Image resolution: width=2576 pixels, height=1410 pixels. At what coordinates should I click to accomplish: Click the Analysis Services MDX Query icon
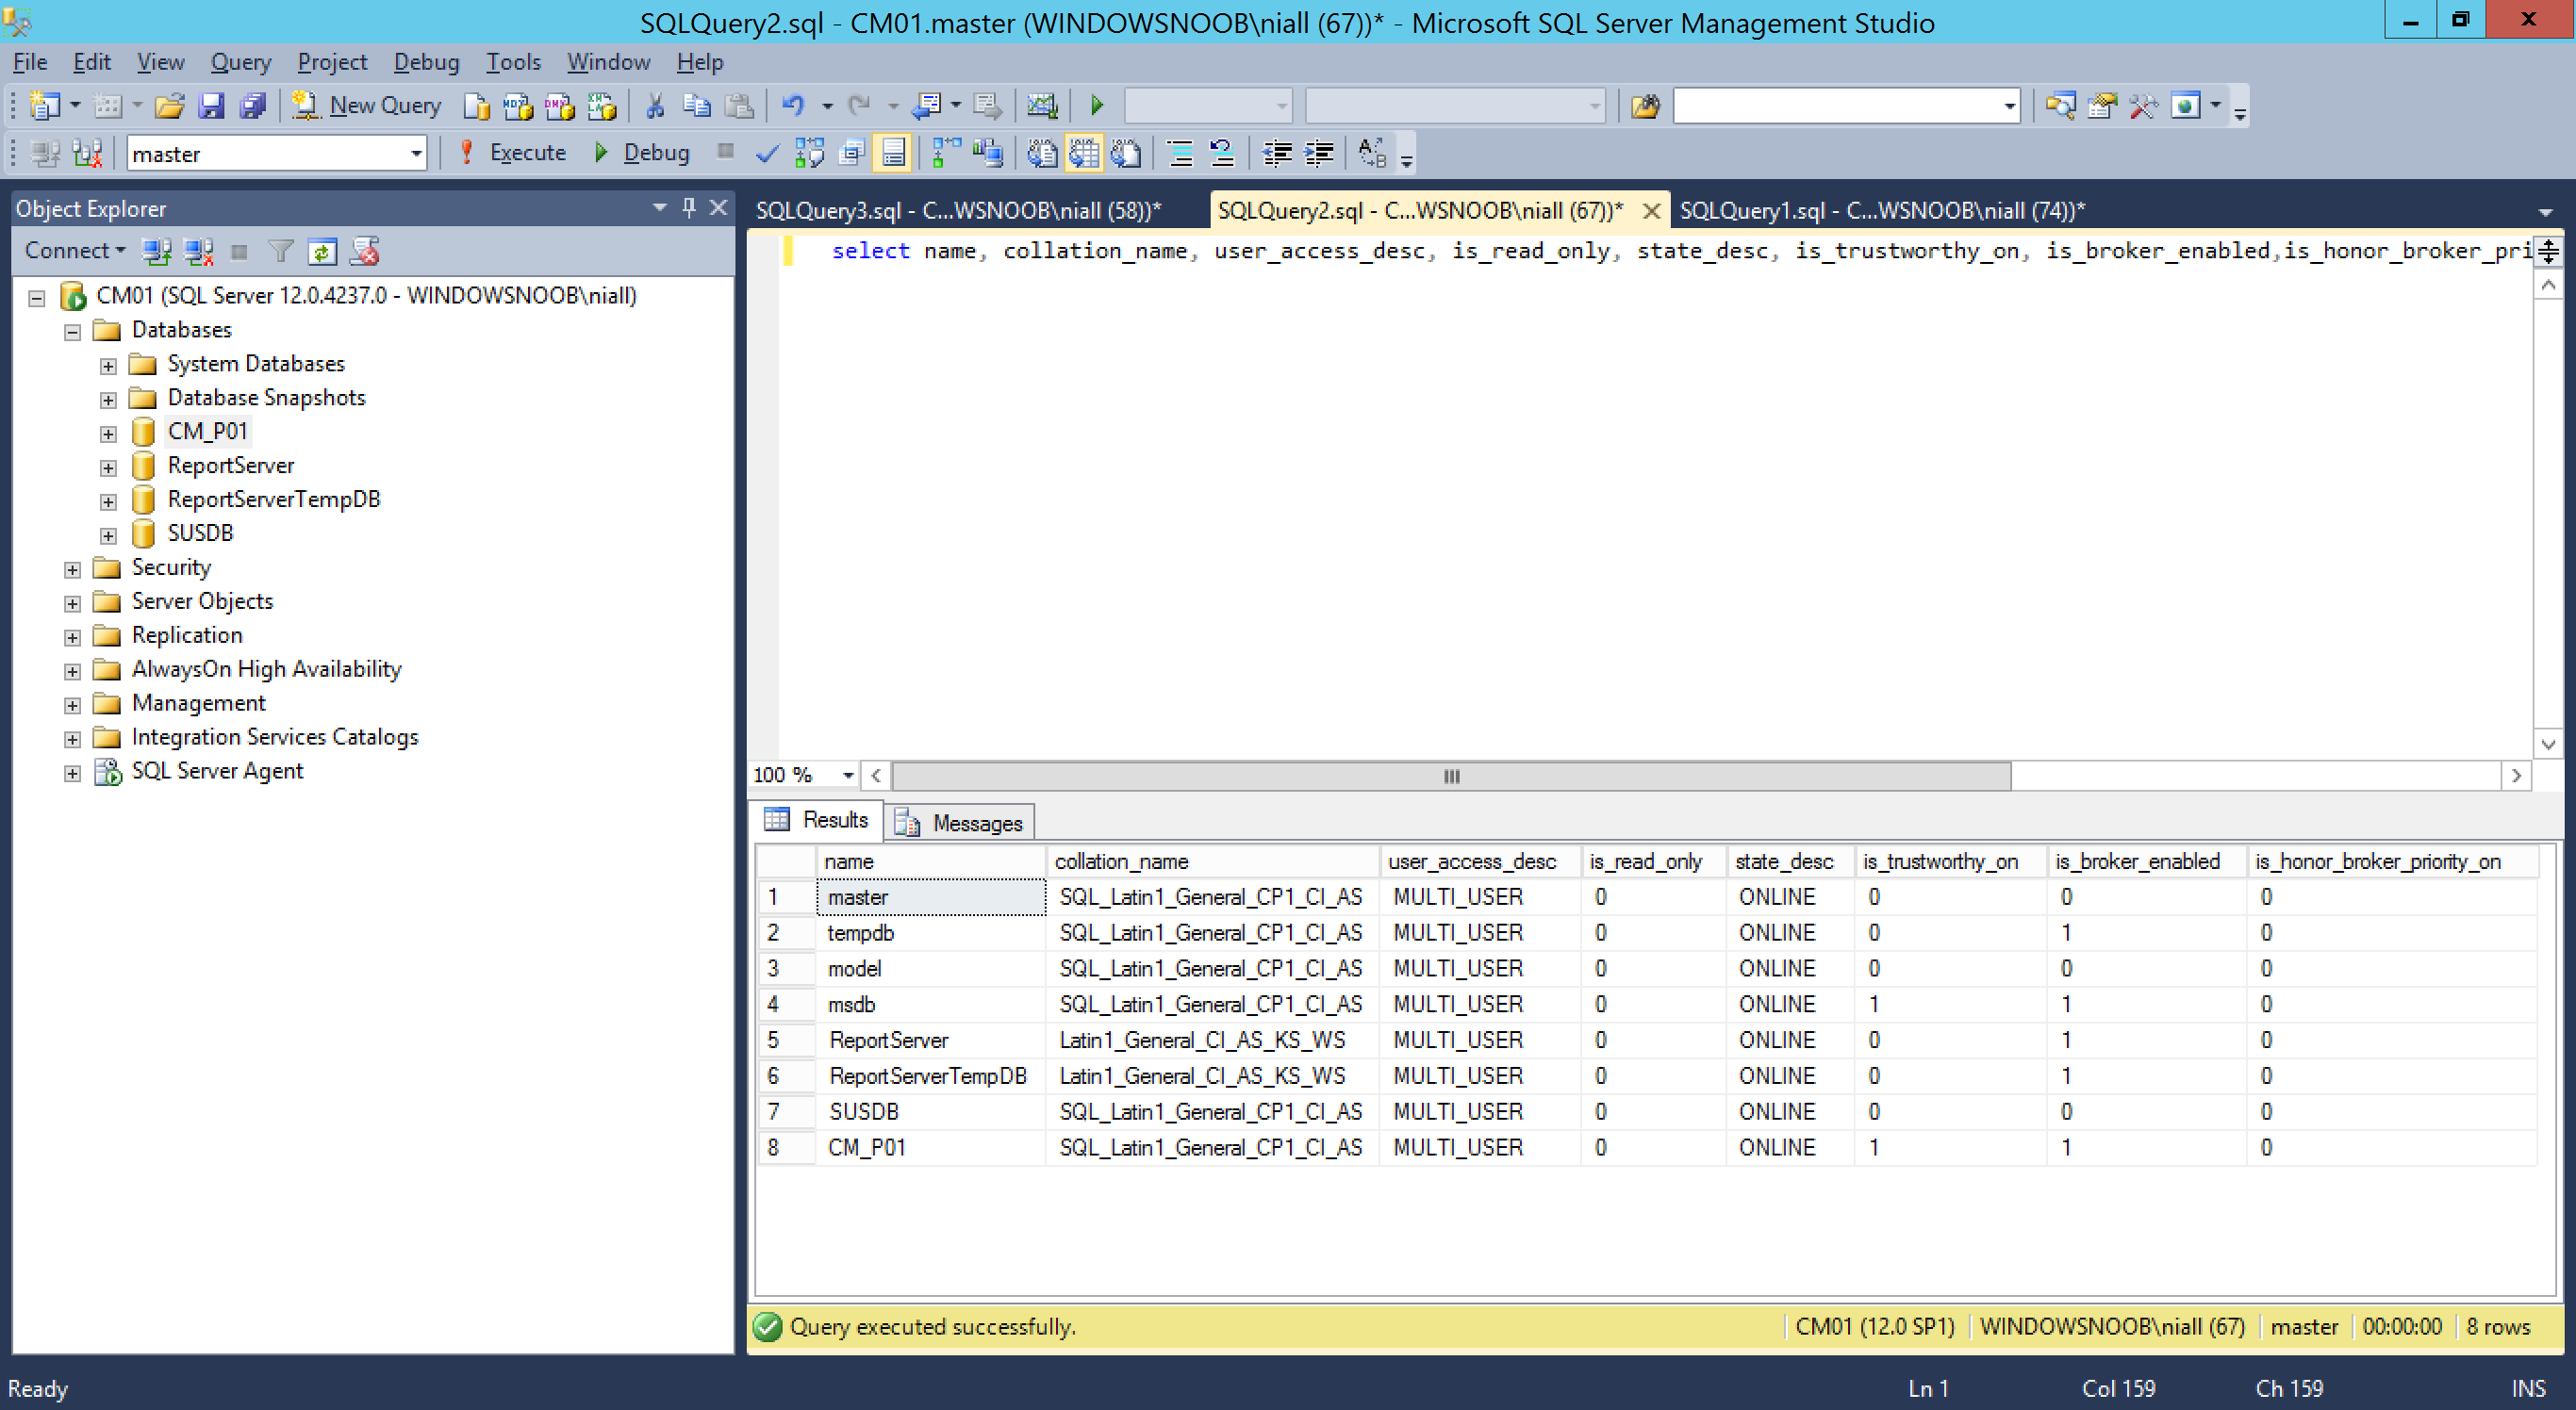(518, 105)
